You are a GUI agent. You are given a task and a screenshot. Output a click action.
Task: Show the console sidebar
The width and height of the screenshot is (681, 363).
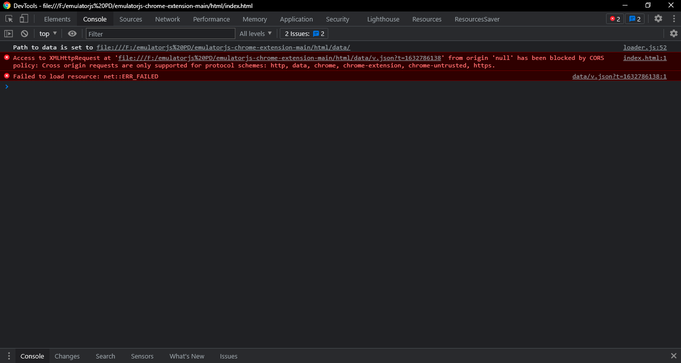pyautogui.click(x=8, y=33)
